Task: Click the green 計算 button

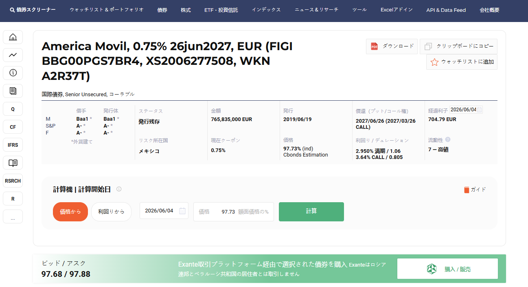Action: (311, 212)
